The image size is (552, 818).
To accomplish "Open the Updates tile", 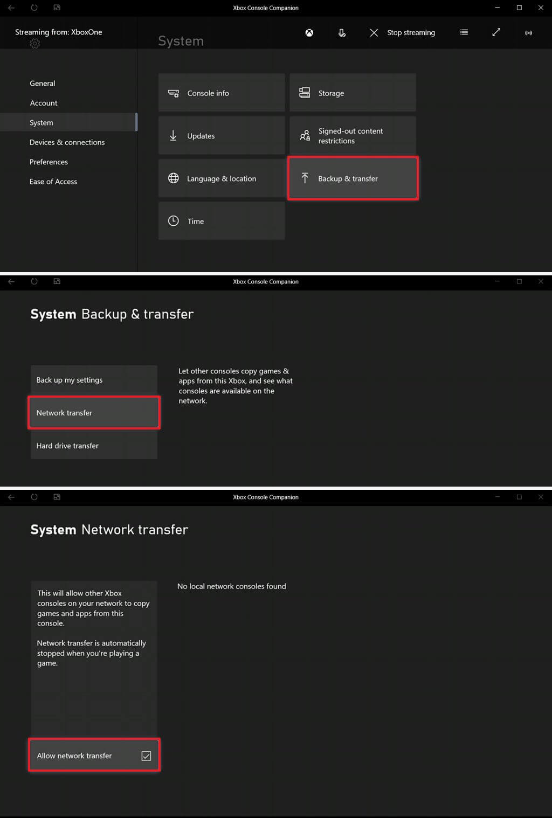I will click(x=222, y=135).
